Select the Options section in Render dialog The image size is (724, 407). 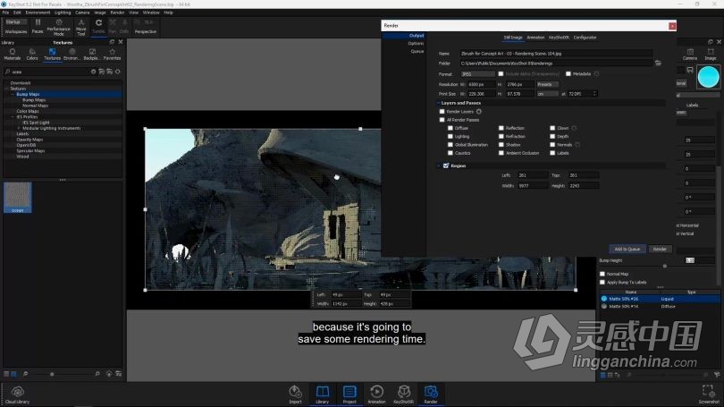pos(416,44)
